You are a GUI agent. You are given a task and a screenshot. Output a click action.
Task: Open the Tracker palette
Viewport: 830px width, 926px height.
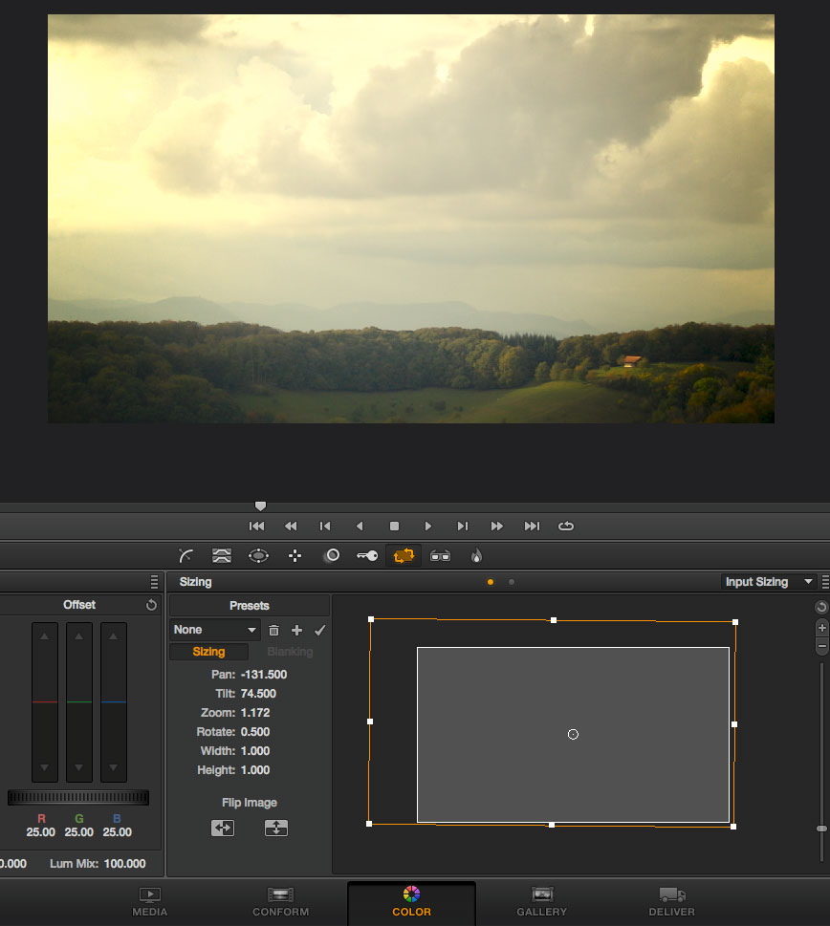coord(295,555)
